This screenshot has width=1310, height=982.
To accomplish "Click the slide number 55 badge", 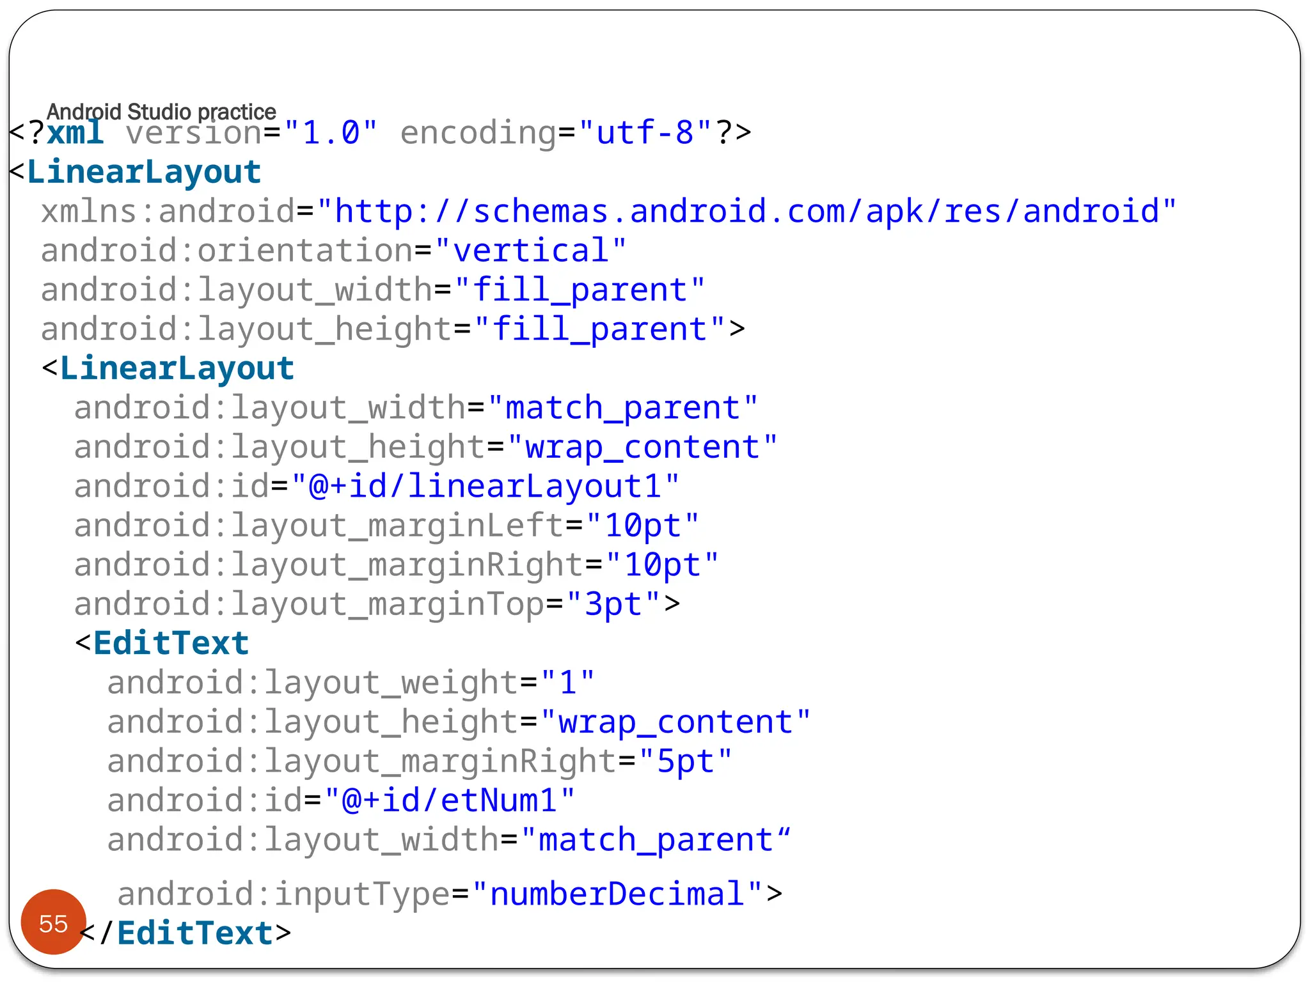I will point(54,922).
